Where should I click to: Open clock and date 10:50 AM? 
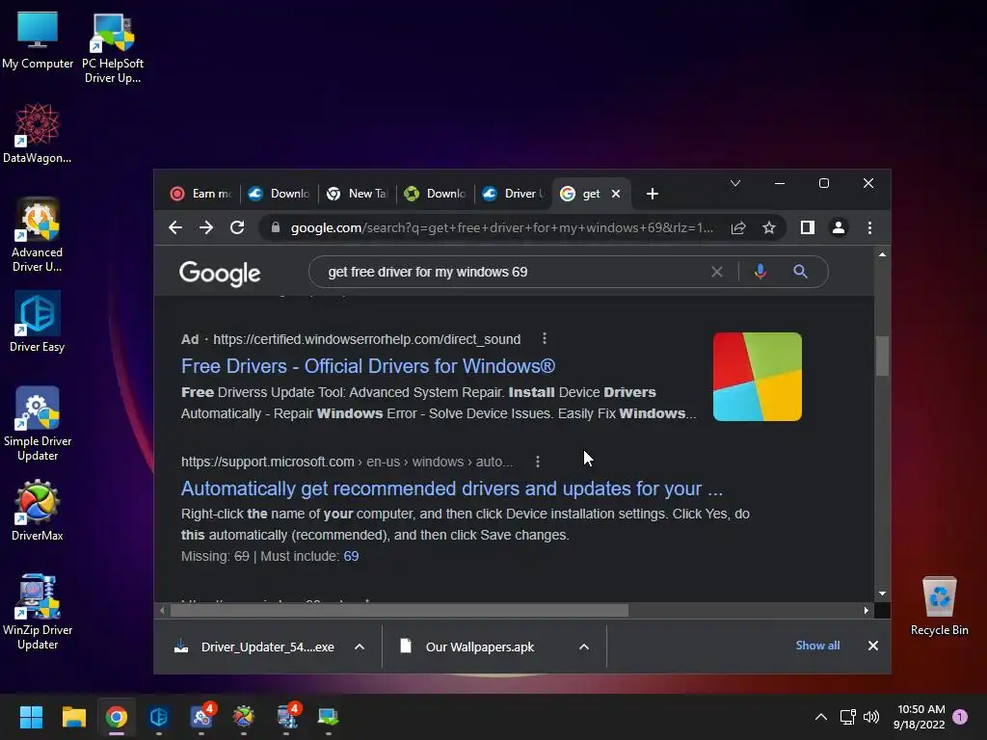[x=919, y=717]
